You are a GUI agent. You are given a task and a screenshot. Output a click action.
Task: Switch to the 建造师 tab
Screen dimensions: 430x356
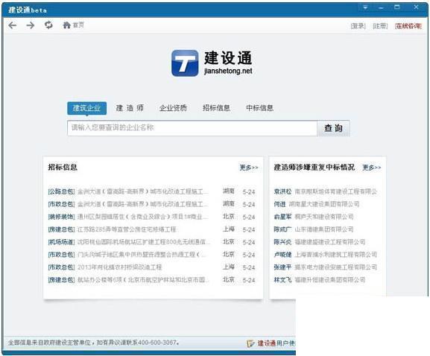tap(130, 108)
